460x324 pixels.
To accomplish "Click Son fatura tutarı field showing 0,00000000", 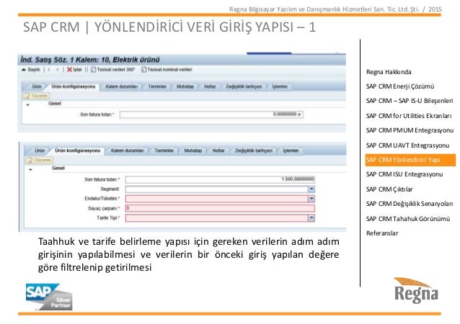I will [x=211, y=114].
